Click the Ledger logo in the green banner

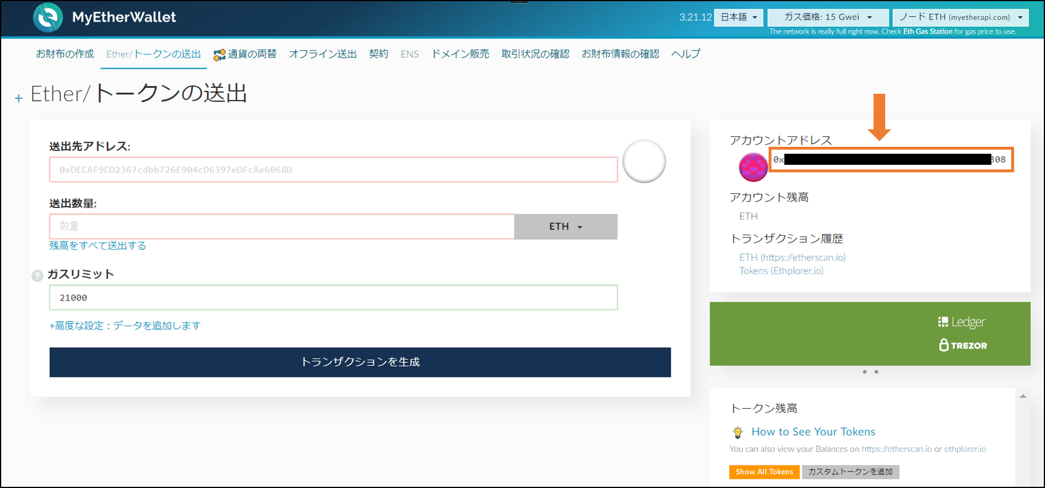click(961, 322)
